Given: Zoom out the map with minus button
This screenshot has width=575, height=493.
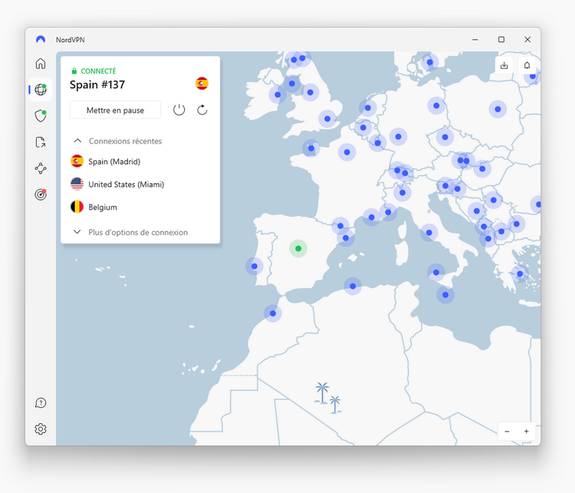Looking at the screenshot, I should pyautogui.click(x=507, y=432).
